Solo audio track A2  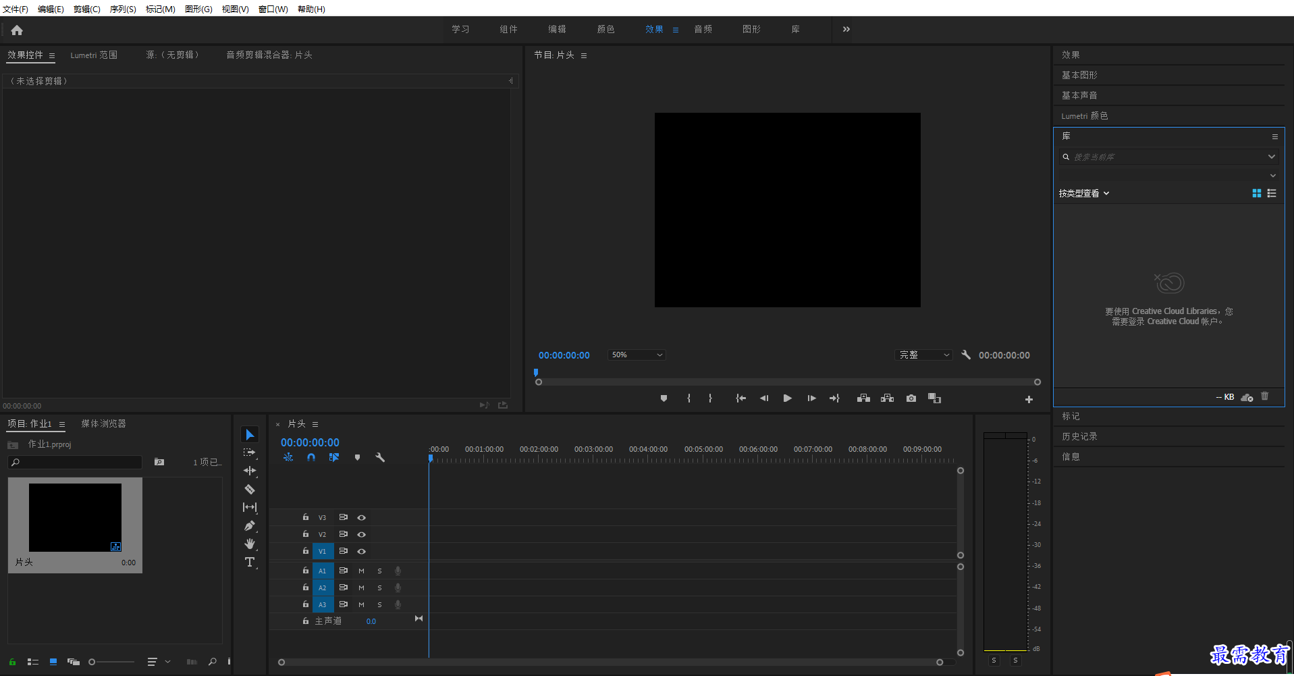pyautogui.click(x=379, y=588)
